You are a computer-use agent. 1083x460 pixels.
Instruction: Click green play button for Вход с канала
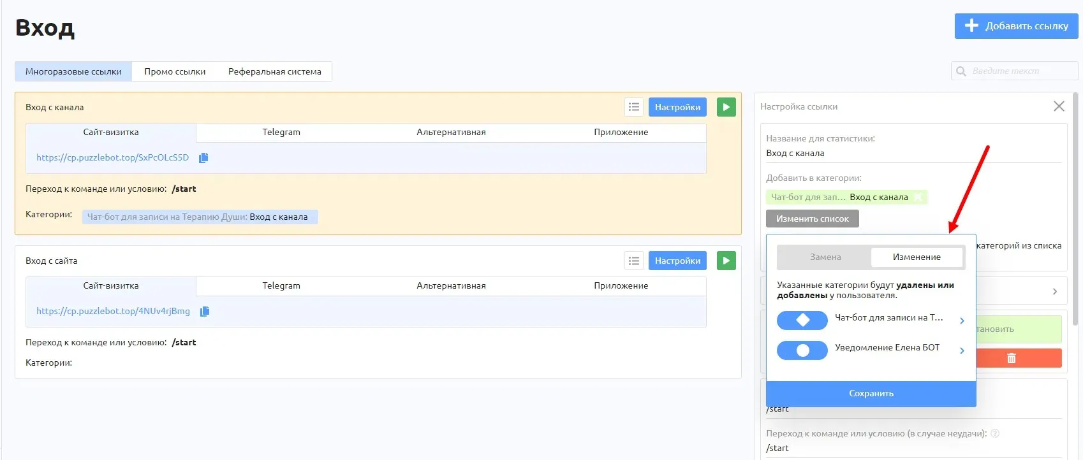tap(726, 107)
